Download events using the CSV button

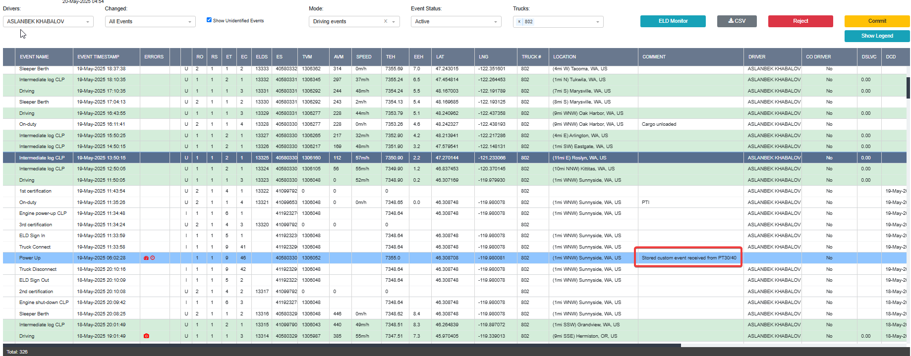[x=737, y=21]
